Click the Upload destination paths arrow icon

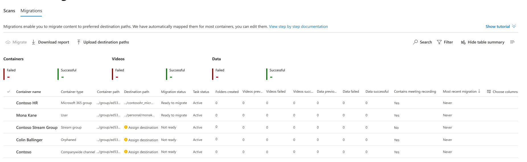click(79, 42)
